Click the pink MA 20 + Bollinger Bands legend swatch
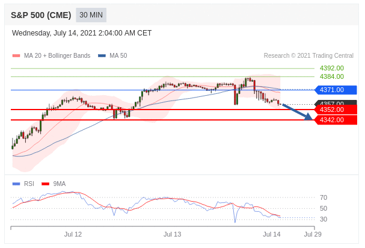The width and height of the screenshot is (365, 248). 16,56
